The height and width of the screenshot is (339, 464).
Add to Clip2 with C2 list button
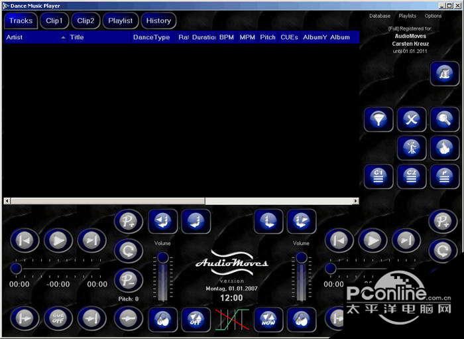[412, 176]
